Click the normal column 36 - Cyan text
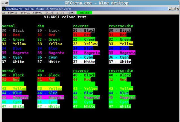The height and width of the screenshot is (122, 180). [13, 57]
